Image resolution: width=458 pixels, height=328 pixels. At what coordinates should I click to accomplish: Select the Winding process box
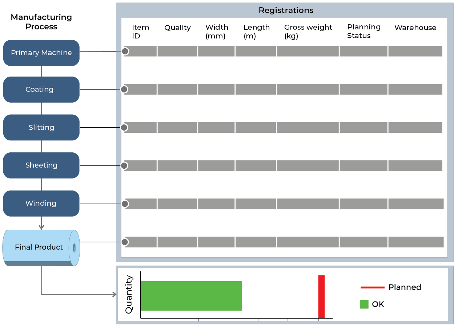[41, 204]
